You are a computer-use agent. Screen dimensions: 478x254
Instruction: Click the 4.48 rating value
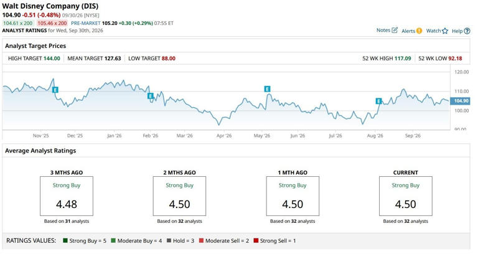coord(67,204)
